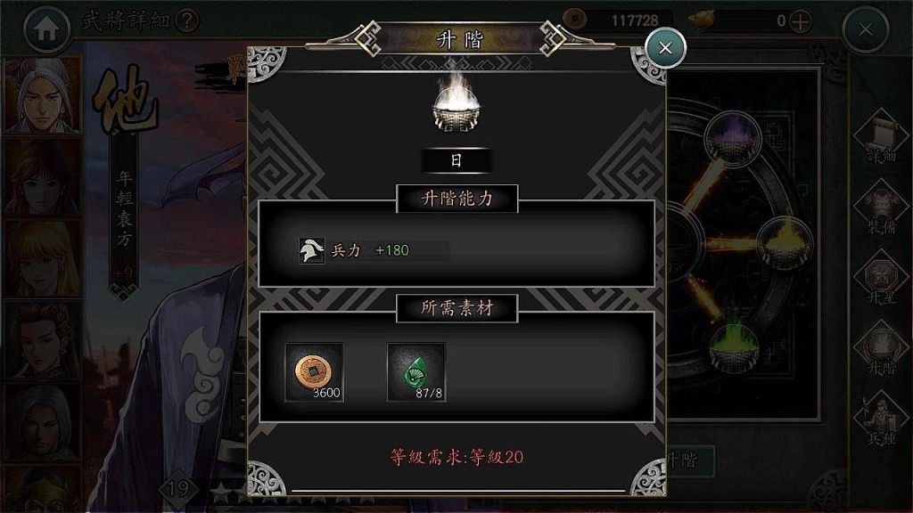
Task: Click the green 升階 button behind dialog
Action: (691, 461)
